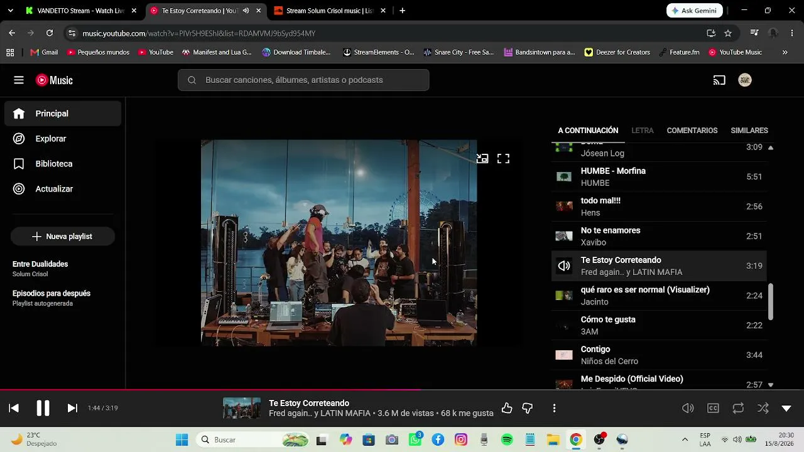This screenshot has height=452, width=804.
Task: View site information icon in address bar
Action: (x=72, y=33)
